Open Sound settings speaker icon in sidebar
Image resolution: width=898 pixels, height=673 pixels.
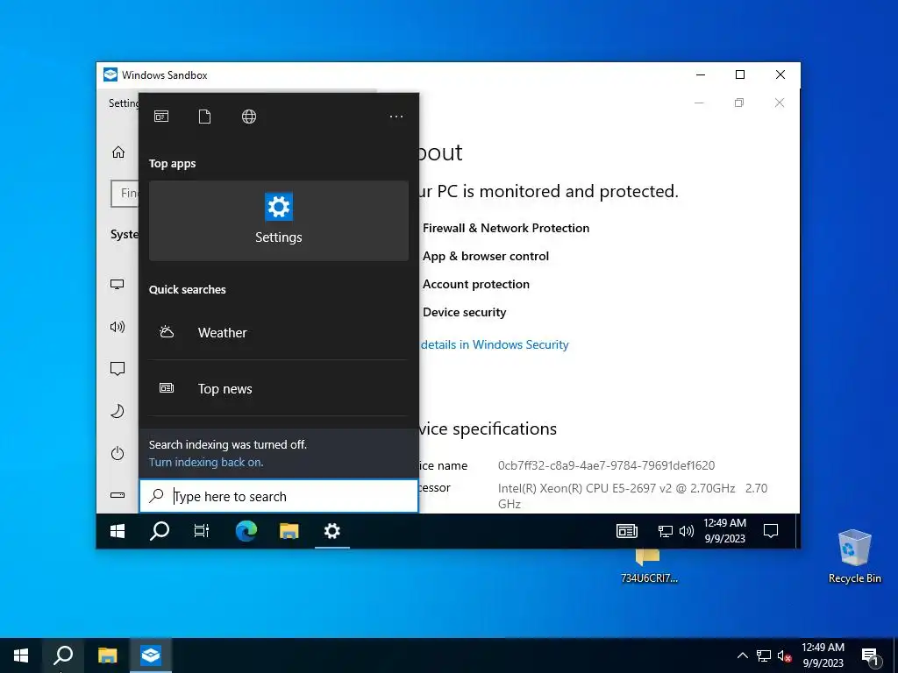coord(118,327)
